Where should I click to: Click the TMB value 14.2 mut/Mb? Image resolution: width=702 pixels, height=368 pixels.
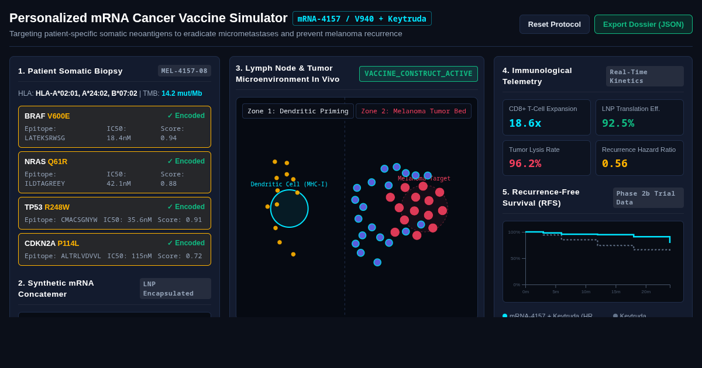pyautogui.click(x=182, y=93)
